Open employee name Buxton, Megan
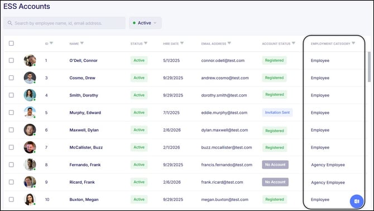Image resolution: width=374 pixels, height=211 pixels. pyautogui.click(x=84, y=199)
